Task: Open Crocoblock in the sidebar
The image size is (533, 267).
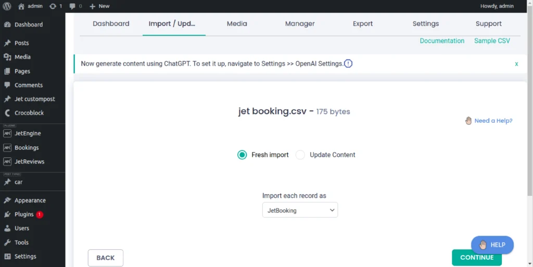Action: (29, 113)
